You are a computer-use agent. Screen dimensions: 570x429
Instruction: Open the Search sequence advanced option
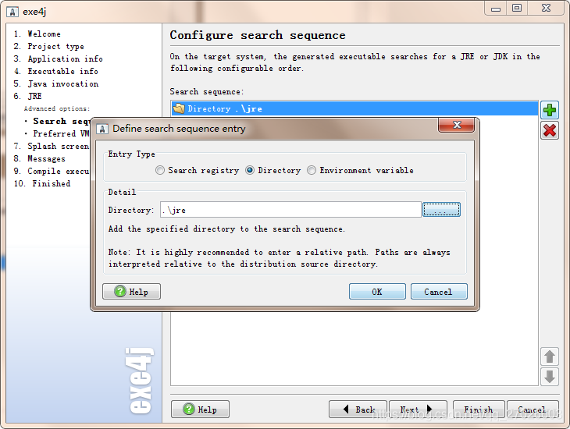57,122
